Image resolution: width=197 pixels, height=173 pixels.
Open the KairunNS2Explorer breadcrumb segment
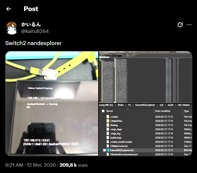[x=145, y=105]
